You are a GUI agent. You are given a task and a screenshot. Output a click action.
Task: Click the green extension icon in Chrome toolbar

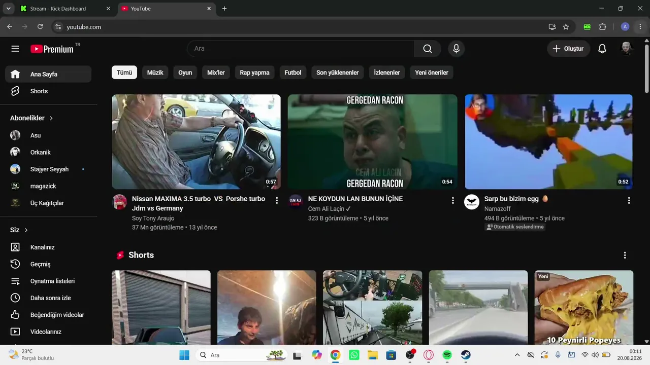pyautogui.click(x=588, y=27)
